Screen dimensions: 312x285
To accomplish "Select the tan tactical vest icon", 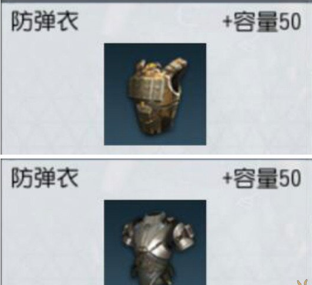I will point(155,94).
